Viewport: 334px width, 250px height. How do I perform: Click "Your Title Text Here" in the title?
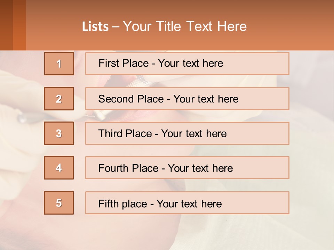(185, 26)
